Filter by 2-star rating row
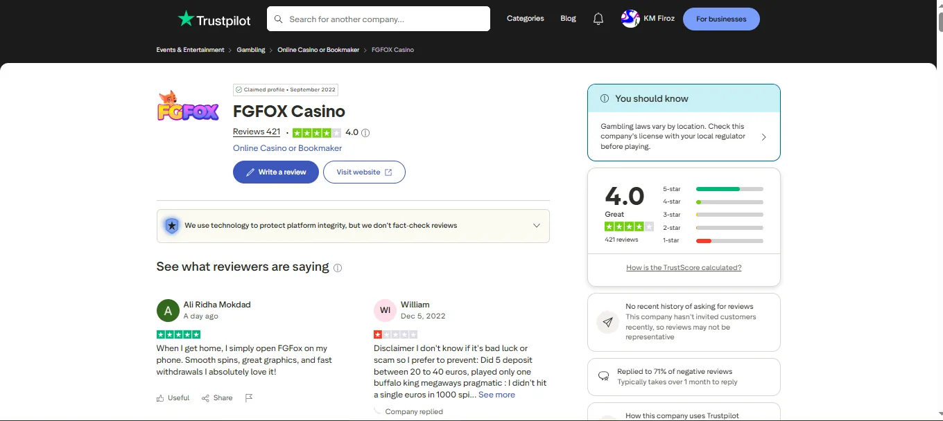 coord(713,228)
